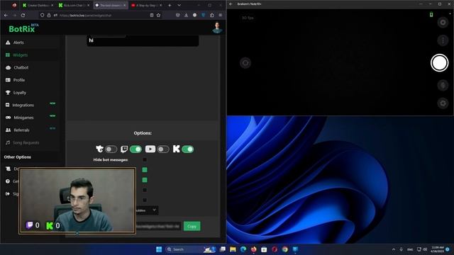The image size is (454, 255).
Task: Open the Windows Start menu
Action: coord(159,249)
